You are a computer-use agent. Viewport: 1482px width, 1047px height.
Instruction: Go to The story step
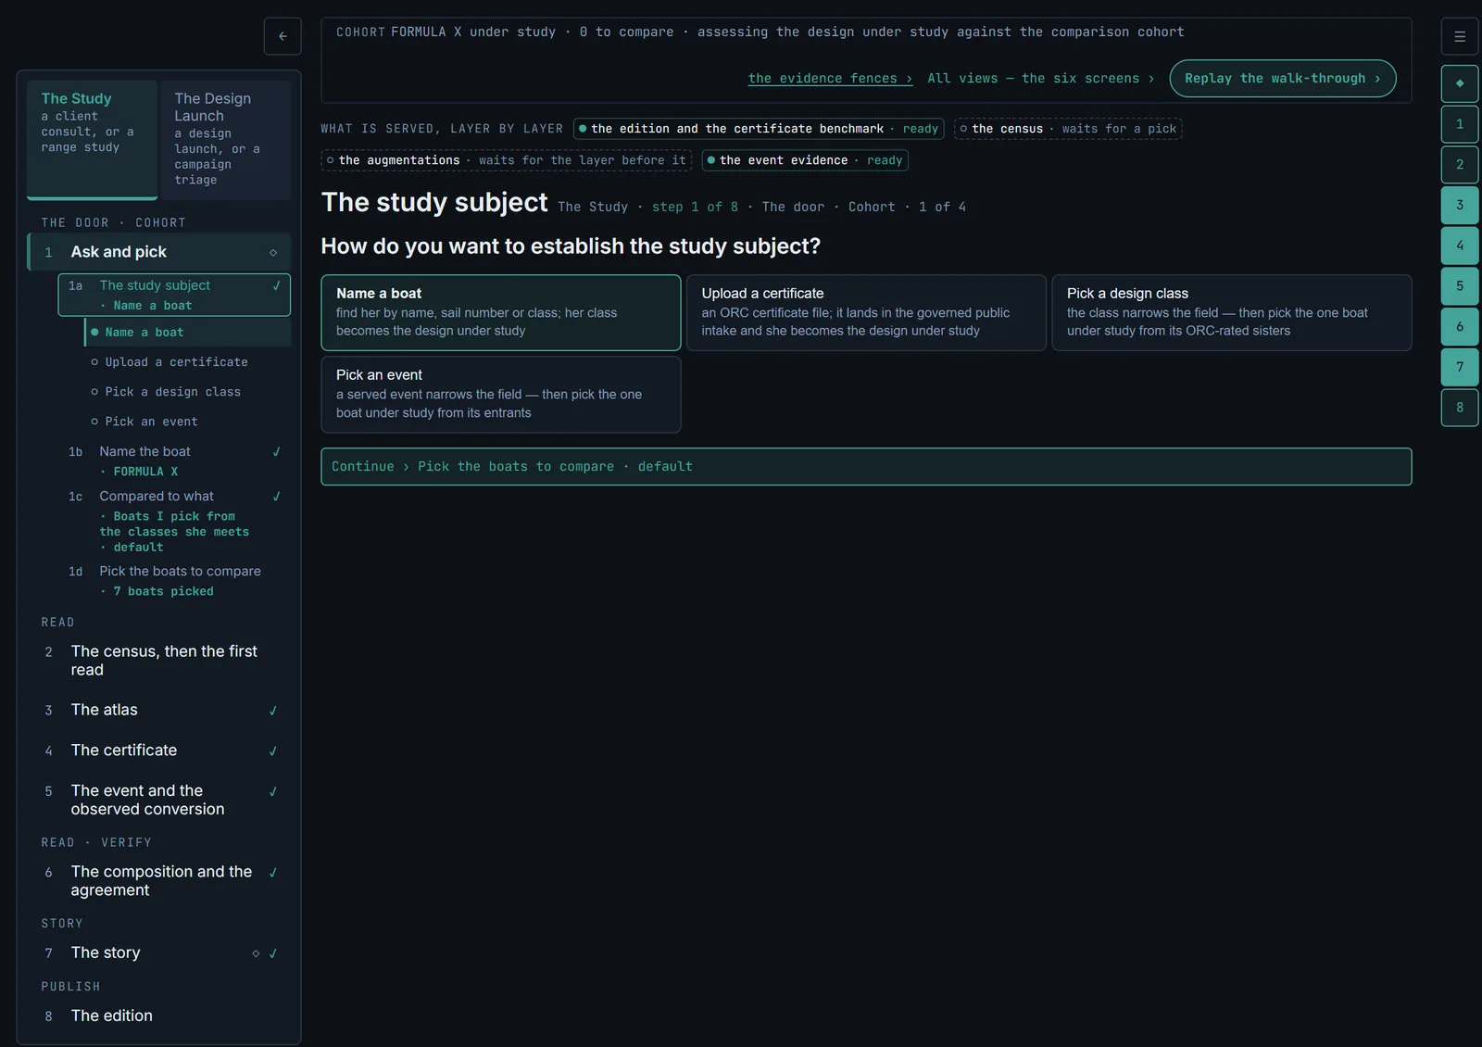coord(158,952)
